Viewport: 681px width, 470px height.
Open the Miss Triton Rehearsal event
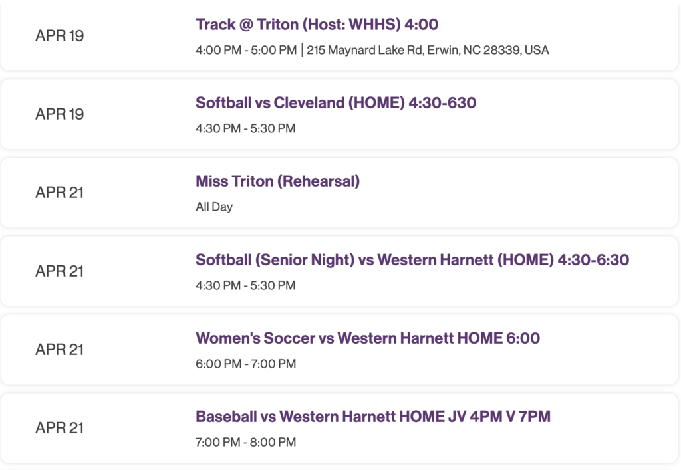coord(277,181)
